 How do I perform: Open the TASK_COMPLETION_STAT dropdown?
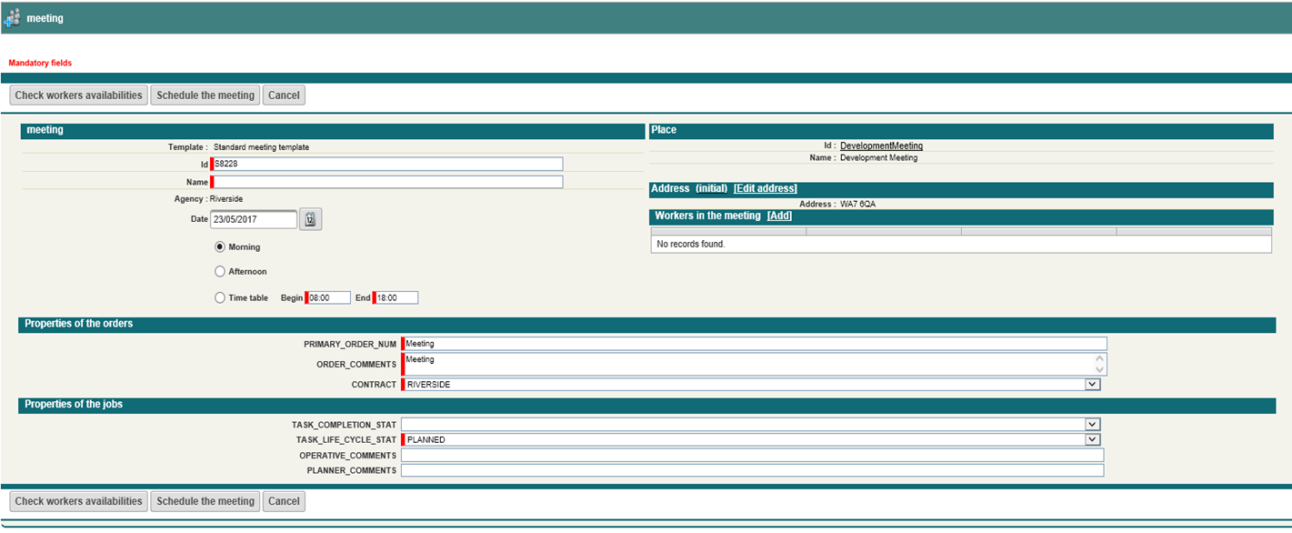pos(1093,425)
